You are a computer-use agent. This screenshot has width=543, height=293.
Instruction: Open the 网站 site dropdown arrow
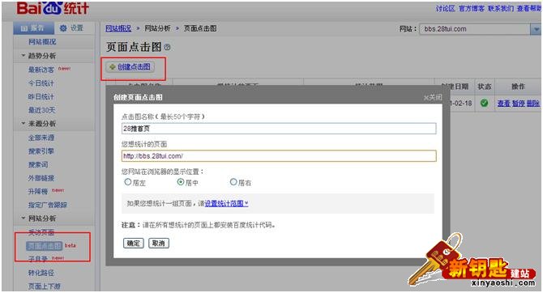[536, 29]
